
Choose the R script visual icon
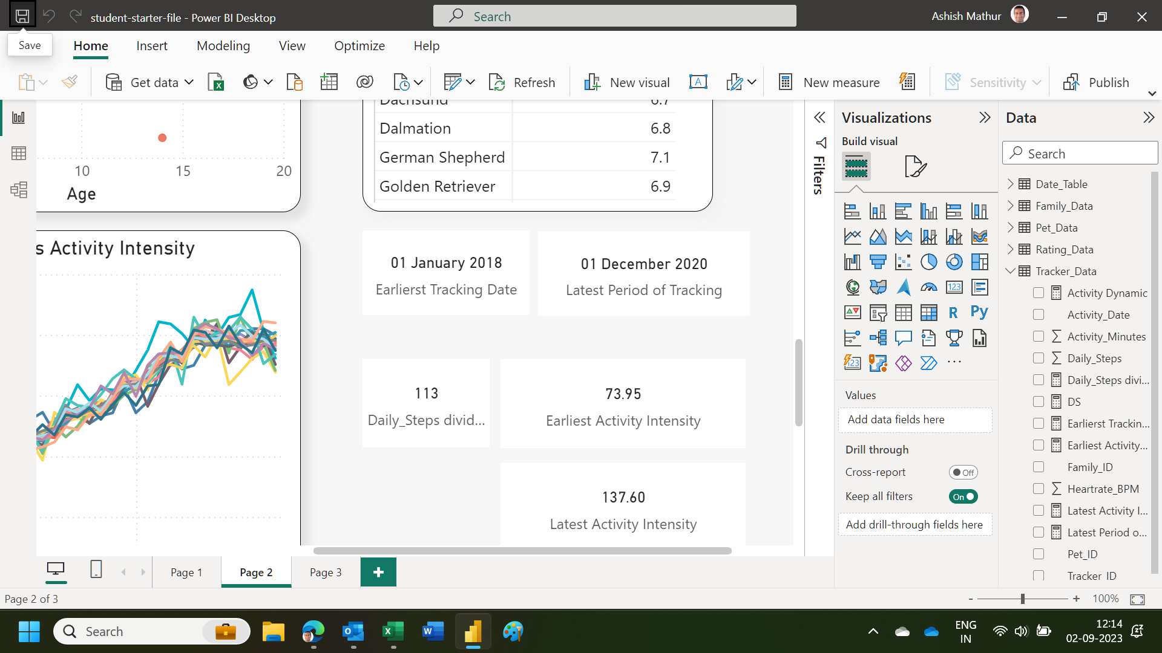click(x=953, y=313)
